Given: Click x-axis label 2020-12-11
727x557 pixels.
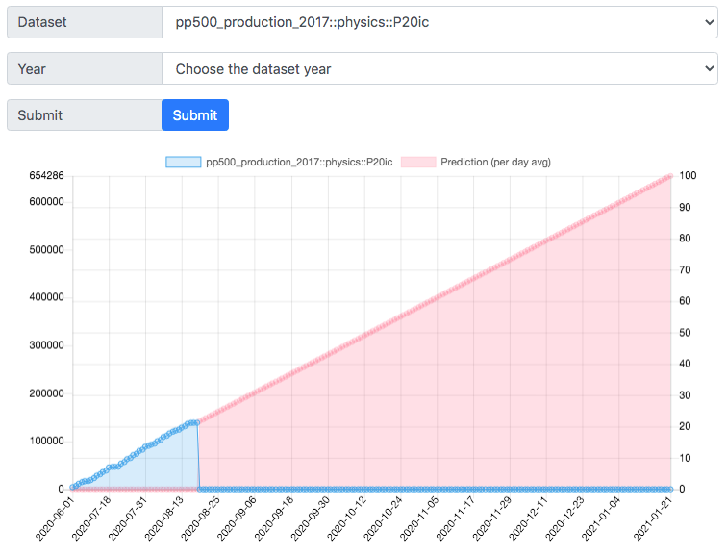Looking at the screenshot, I should [x=528, y=519].
